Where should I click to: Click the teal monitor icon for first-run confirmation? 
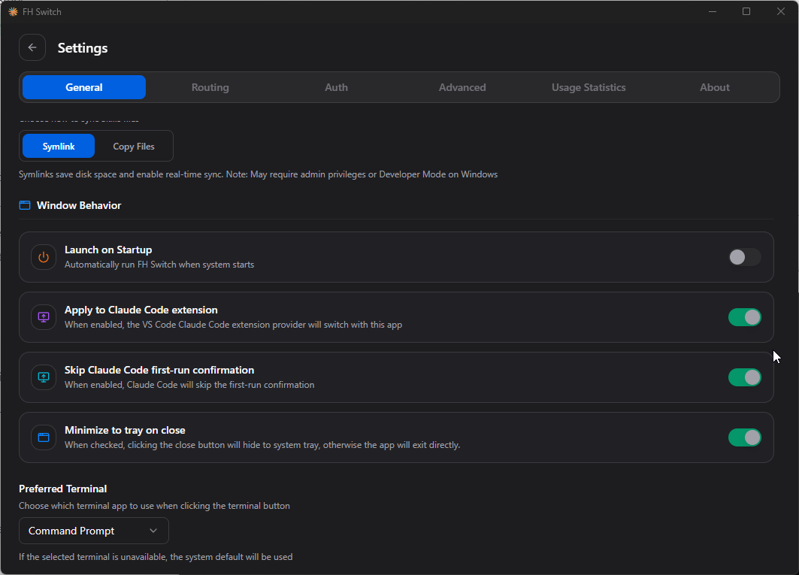pos(44,377)
